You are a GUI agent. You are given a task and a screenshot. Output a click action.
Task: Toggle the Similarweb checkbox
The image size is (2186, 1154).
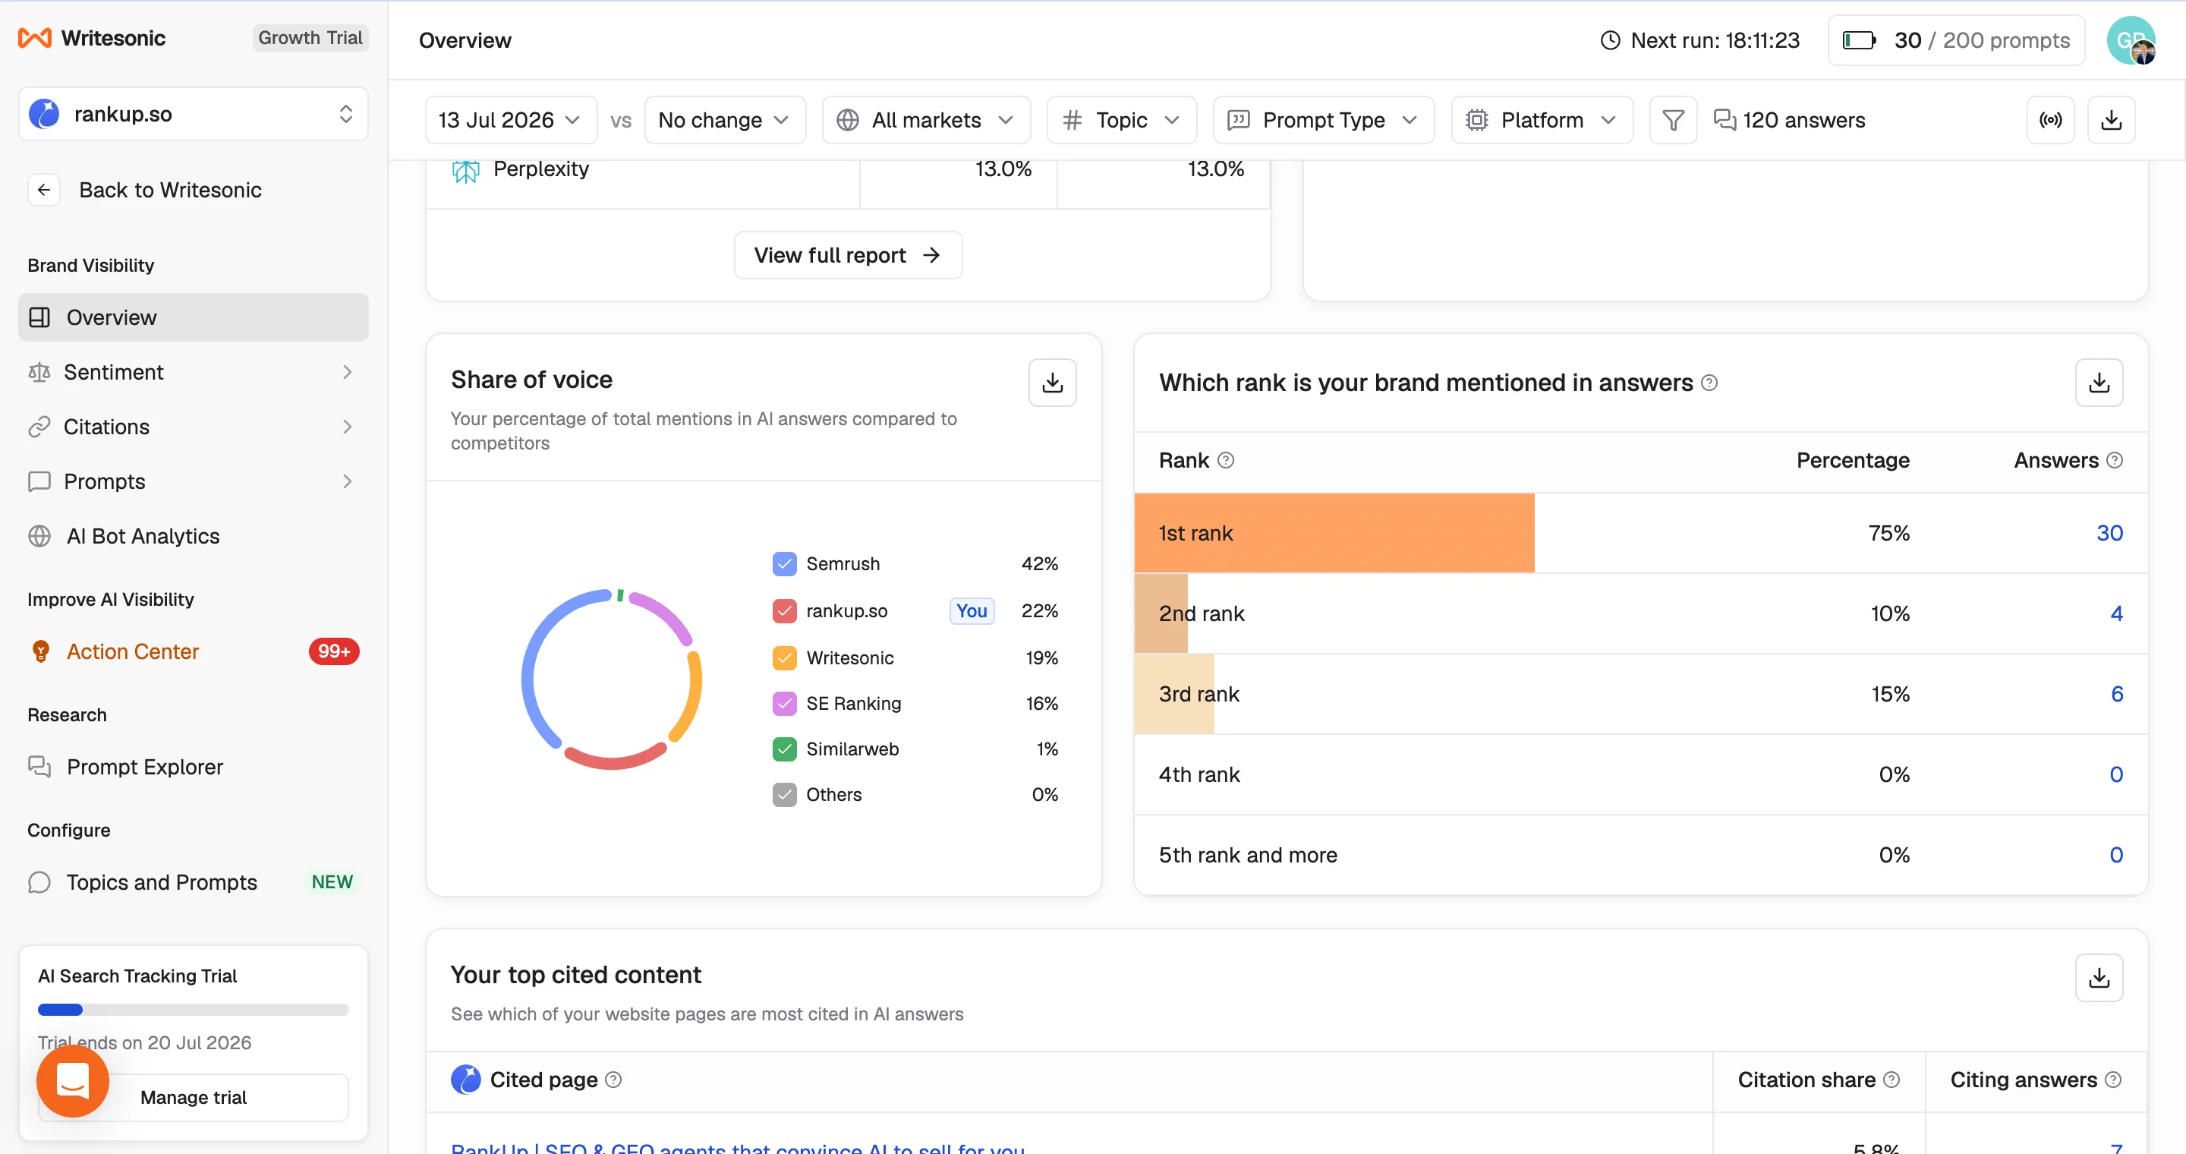tap(784, 749)
